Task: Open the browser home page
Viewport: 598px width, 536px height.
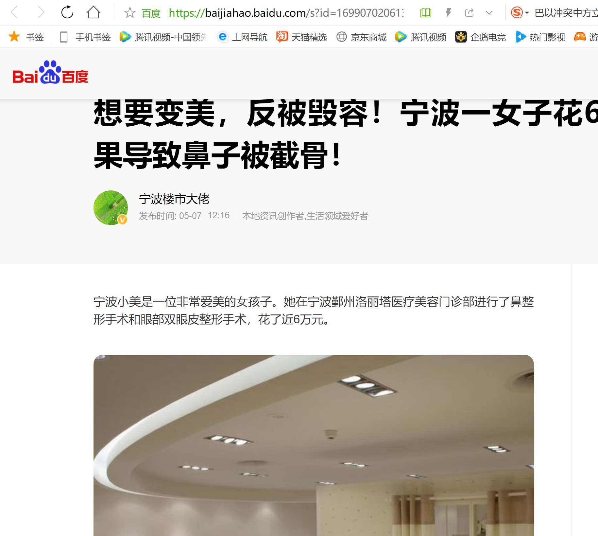Action: [94, 12]
